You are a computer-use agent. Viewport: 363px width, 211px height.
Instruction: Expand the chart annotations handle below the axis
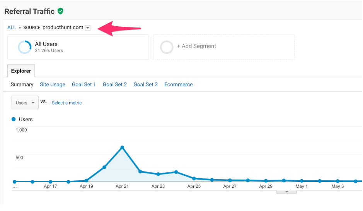[x=286, y=192]
